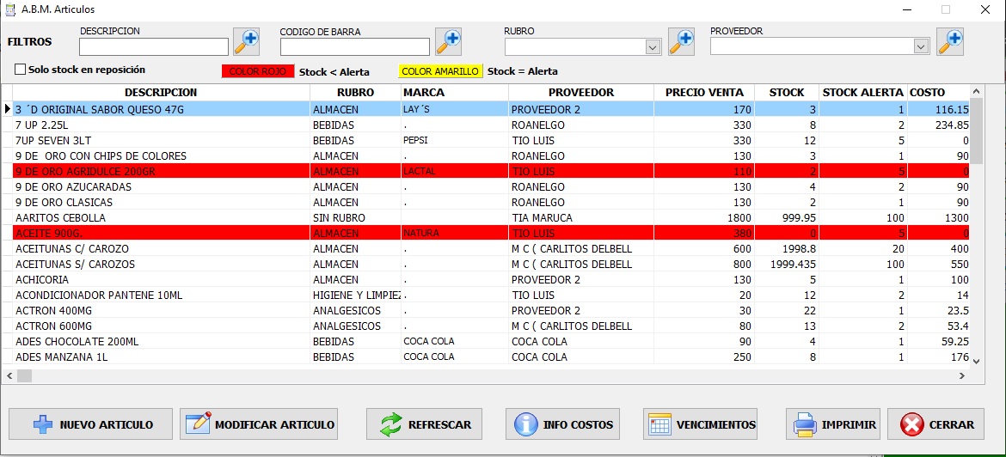The height and width of the screenshot is (457, 1006).
Task: Click the 'NATURA' brand cell
Action: [x=455, y=234]
